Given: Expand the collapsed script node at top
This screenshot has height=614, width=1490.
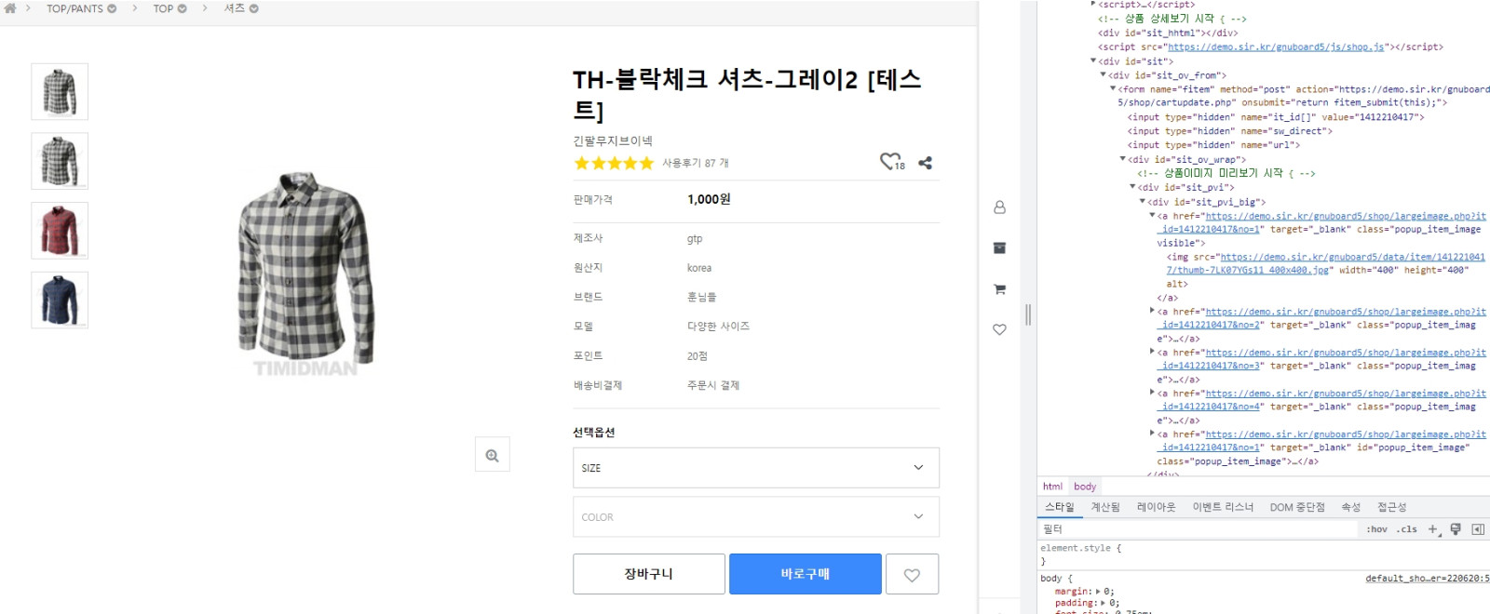Looking at the screenshot, I should pos(1093,5).
